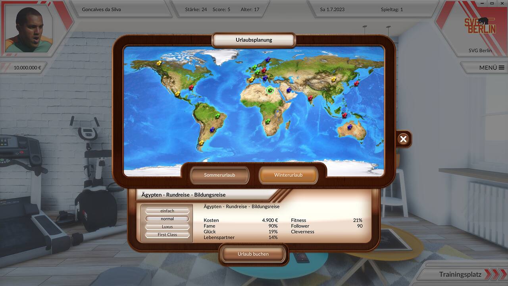
Task: Click the Kosten value 4.900 €
Action: coord(270,220)
